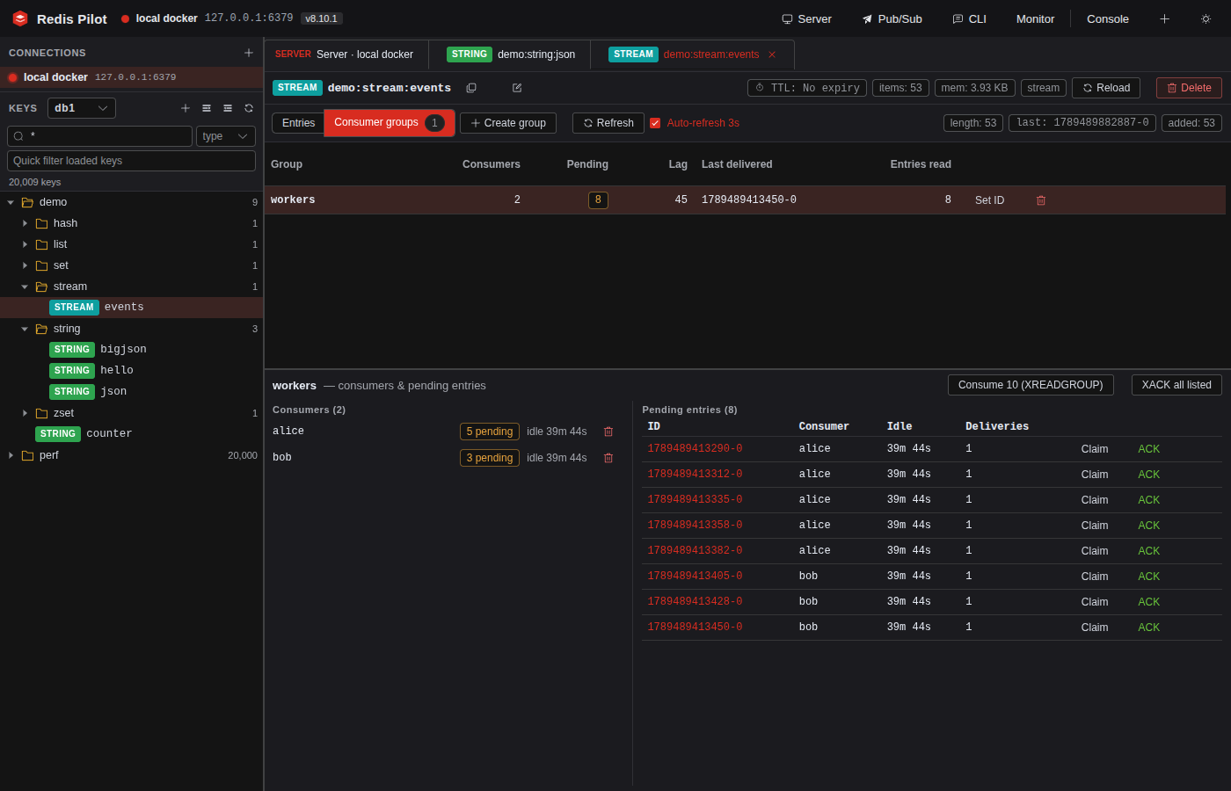Viewport: 1231px width, 791px height.
Task: Claim pending entry 1789489413382-0
Action: click(1095, 551)
